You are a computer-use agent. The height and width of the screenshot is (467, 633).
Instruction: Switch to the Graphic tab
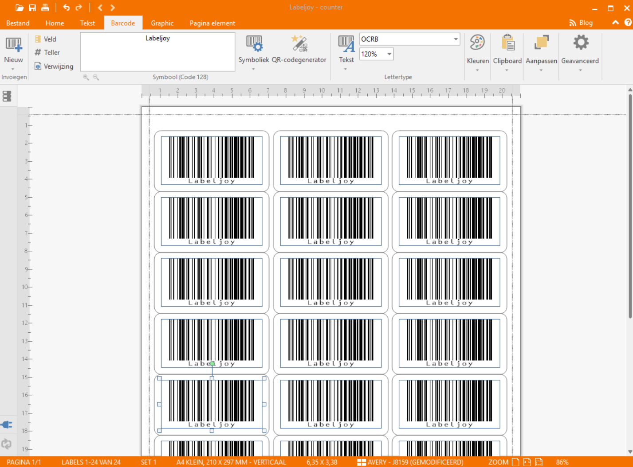162,23
